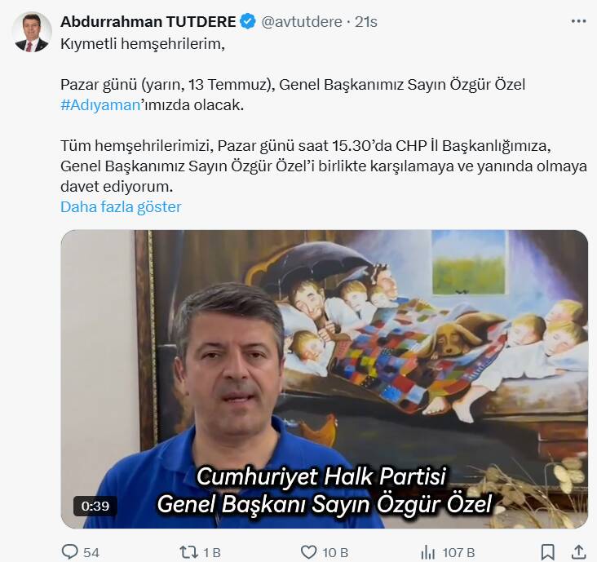The width and height of the screenshot is (597, 562).
Task: Click the Abdurrahman TUTDERE display name
Action: pos(148,22)
